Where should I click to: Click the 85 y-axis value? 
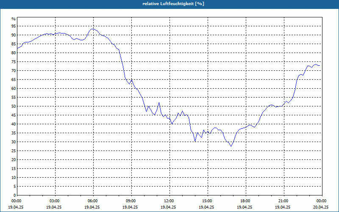pos(14,44)
